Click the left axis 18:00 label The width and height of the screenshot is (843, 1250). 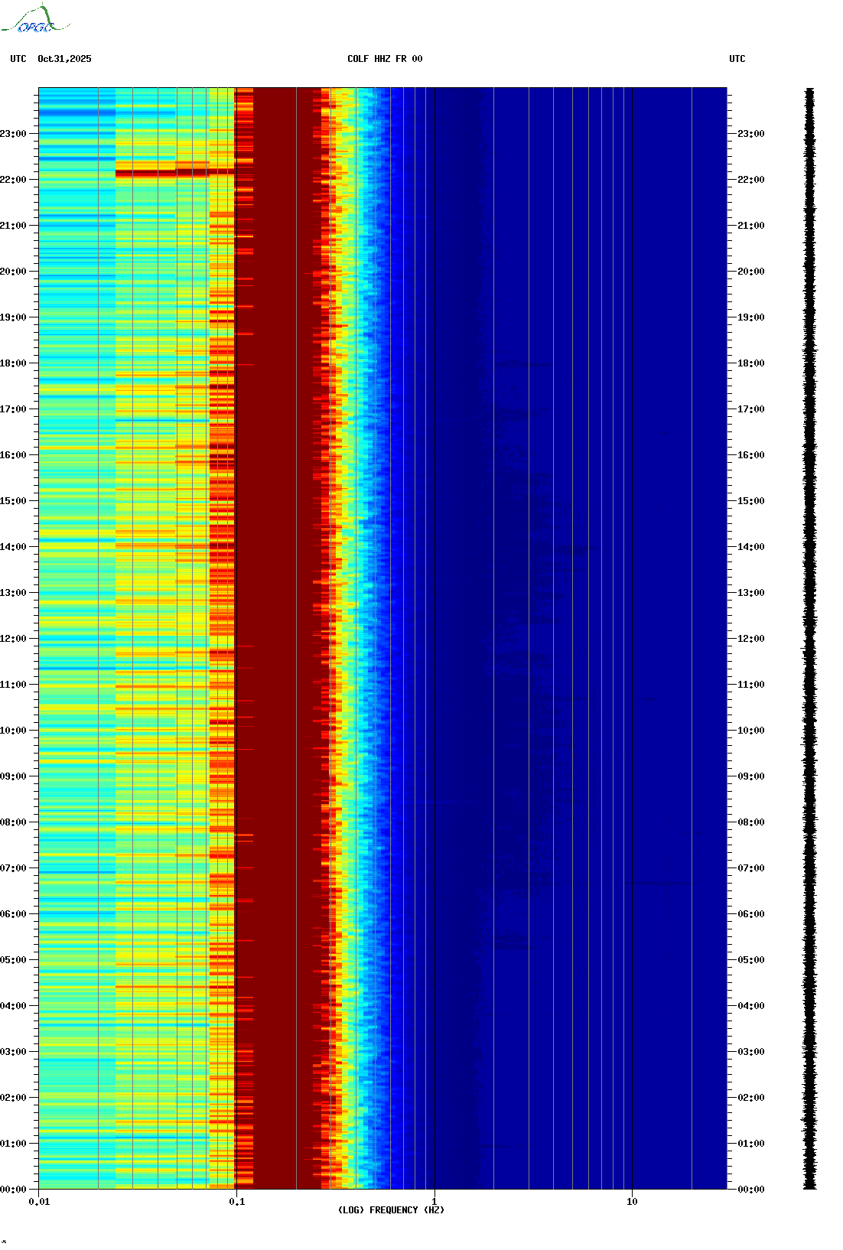pyautogui.click(x=13, y=363)
